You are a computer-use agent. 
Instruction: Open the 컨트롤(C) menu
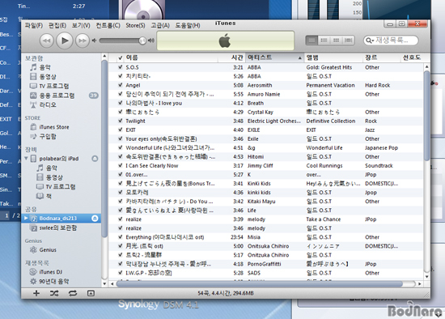pyautogui.click(x=108, y=25)
